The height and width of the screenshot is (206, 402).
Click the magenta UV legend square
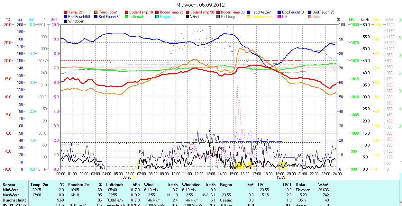coord(279,17)
